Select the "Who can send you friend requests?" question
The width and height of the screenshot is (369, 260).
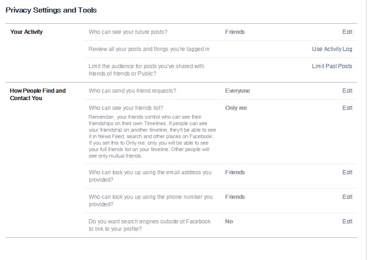coord(132,91)
